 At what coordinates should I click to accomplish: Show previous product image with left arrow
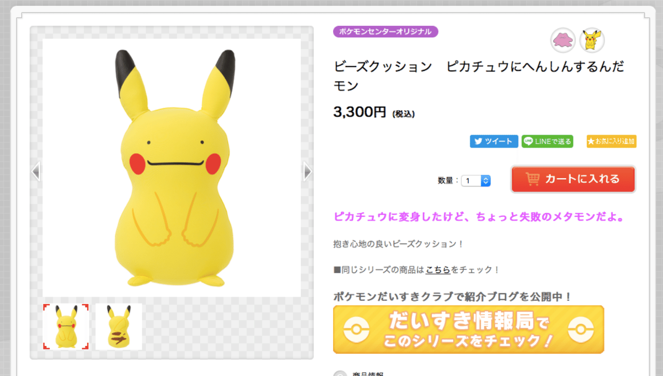pyautogui.click(x=36, y=171)
